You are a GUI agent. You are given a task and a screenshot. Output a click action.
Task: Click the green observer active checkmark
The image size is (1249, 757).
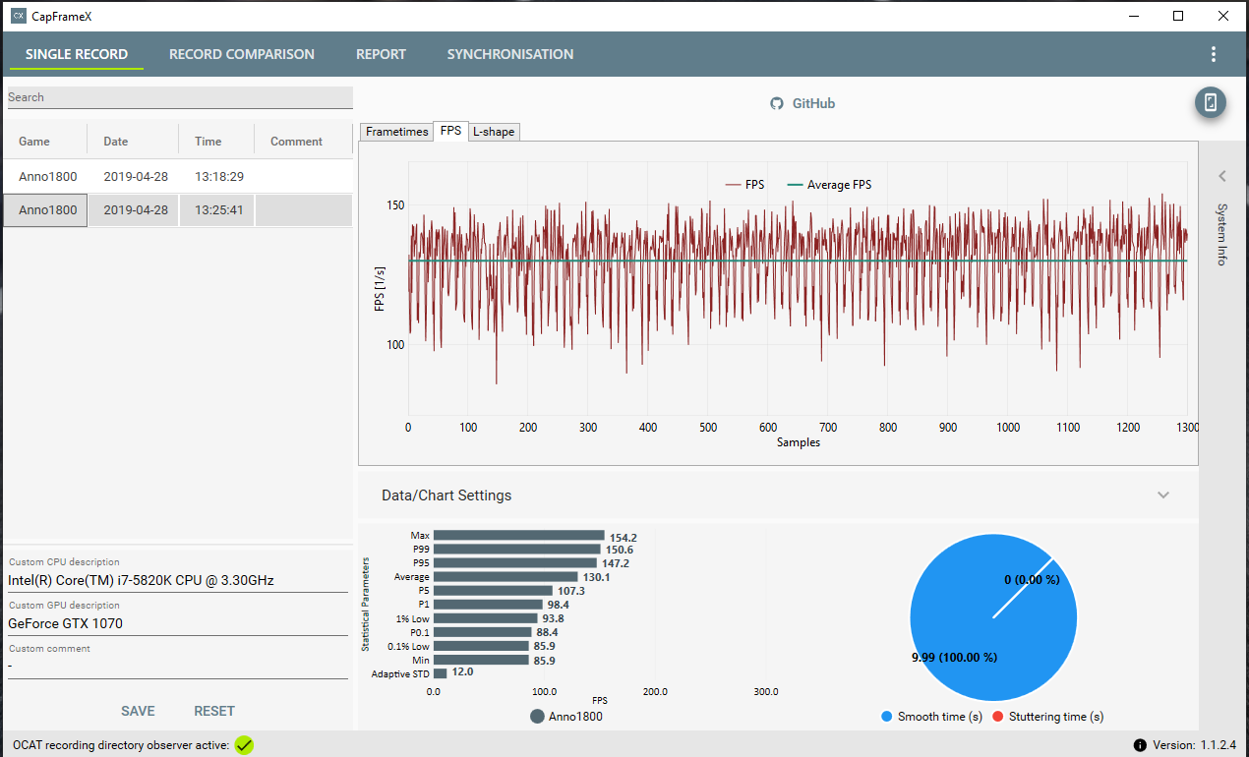tap(244, 745)
